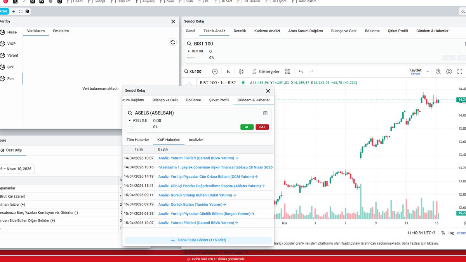Click the chart time 11:40:54 UTC+3

click(421, 233)
